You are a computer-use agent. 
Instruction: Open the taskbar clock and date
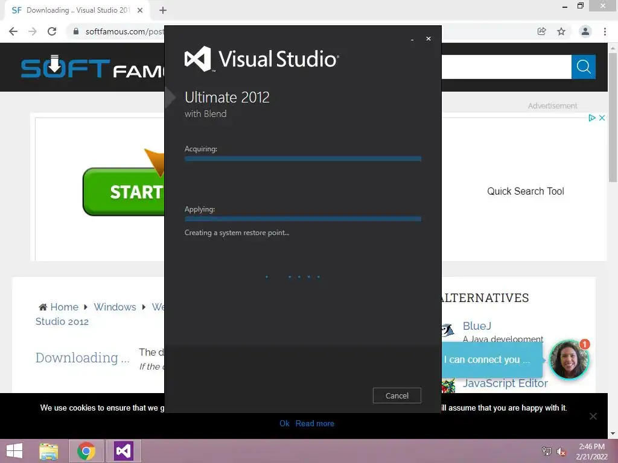(591, 451)
